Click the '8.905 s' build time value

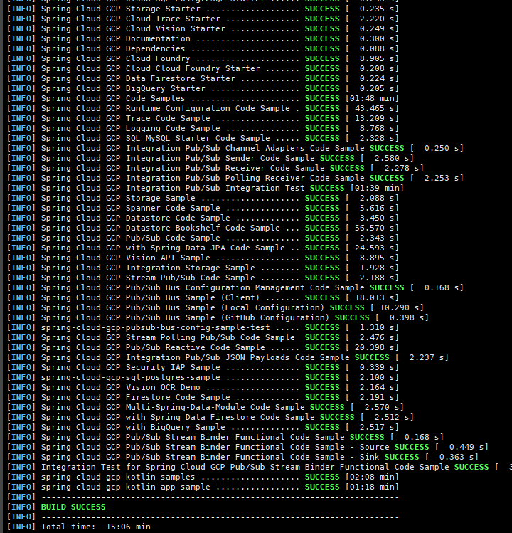click(377, 58)
